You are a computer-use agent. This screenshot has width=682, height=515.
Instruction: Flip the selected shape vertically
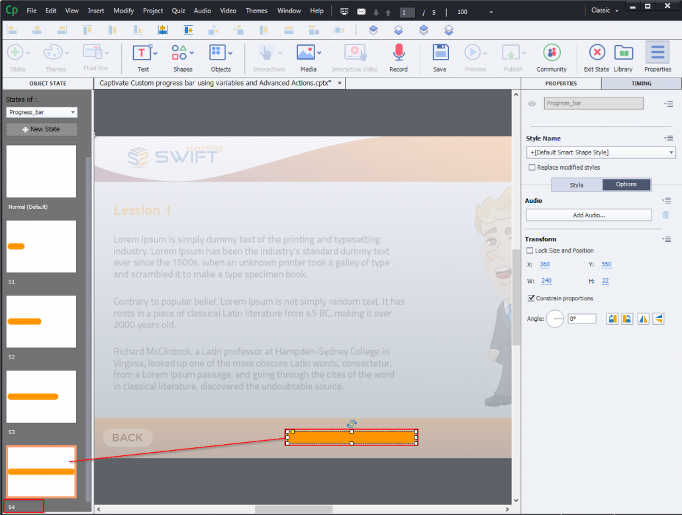coord(658,319)
